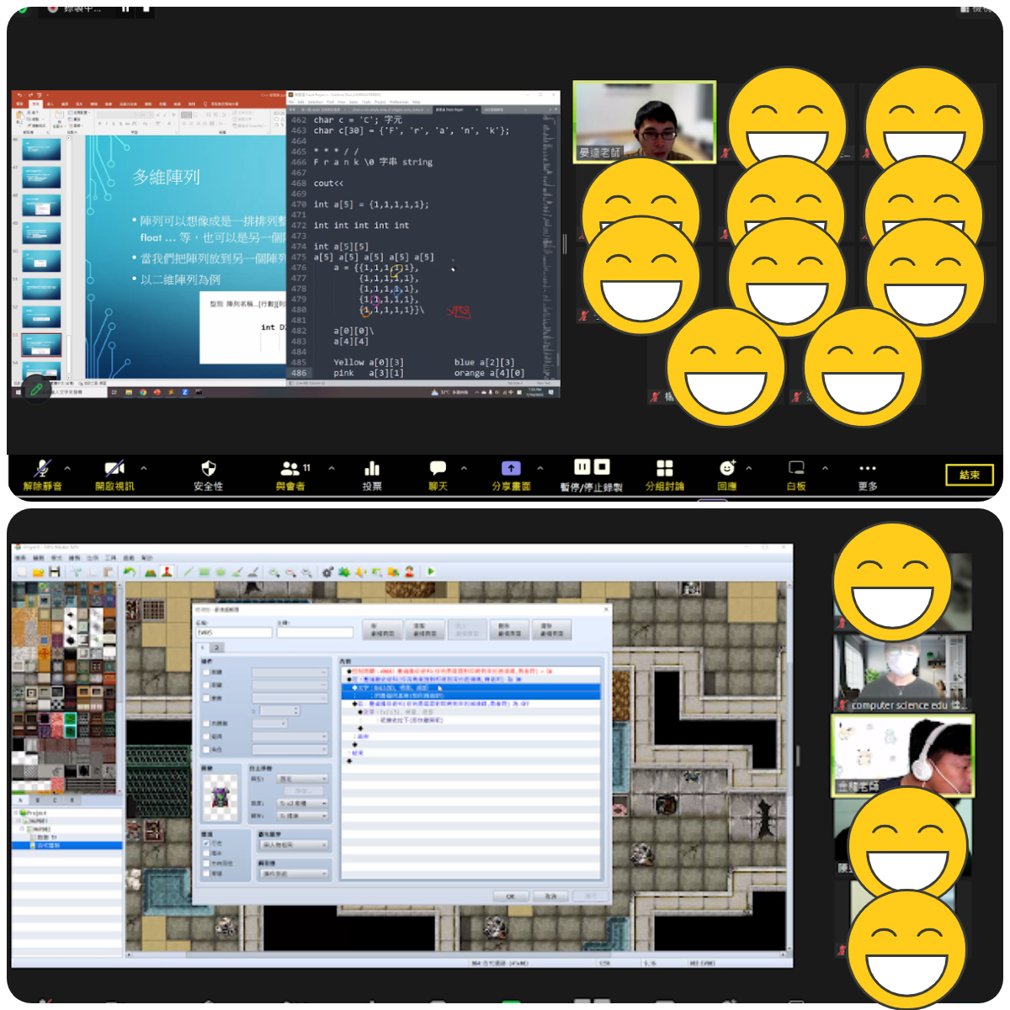
Task: Toggle the checked checkbox in the event editor
Action: (207, 843)
